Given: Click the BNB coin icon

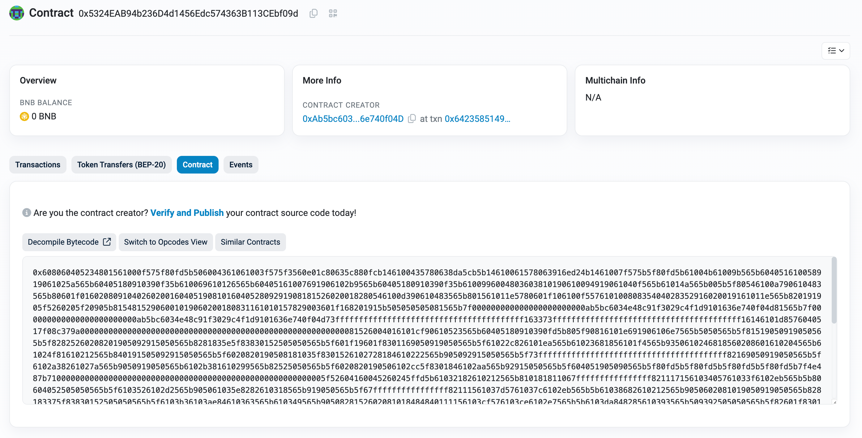Looking at the screenshot, I should click(24, 116).
